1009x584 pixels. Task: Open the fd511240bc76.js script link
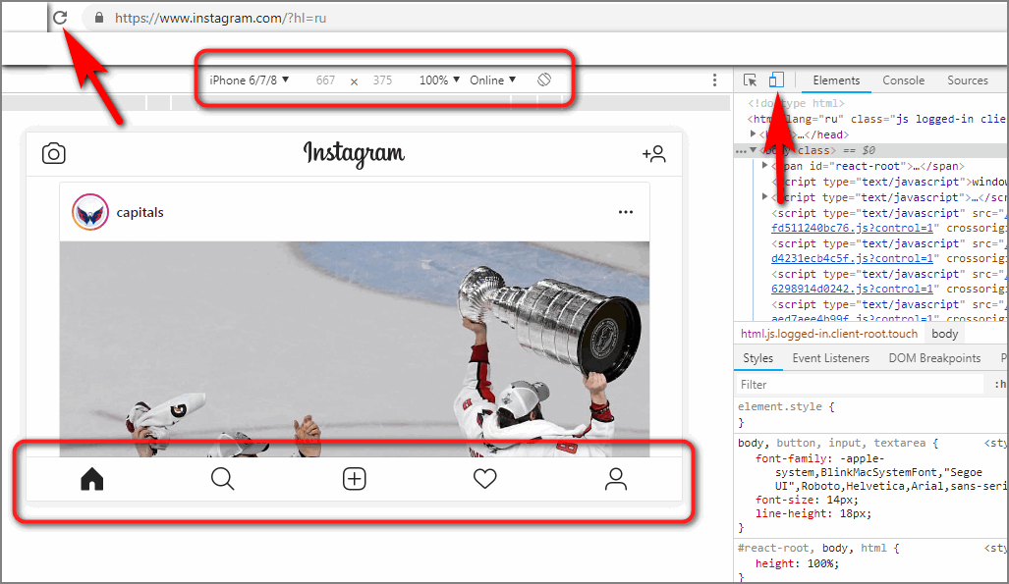852,229
